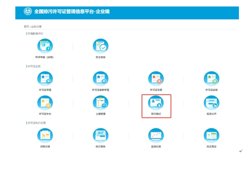Open the 自主验收 checkmark notepad icon
The width and height of the screenshot is (247, 179).
[100, 46]
